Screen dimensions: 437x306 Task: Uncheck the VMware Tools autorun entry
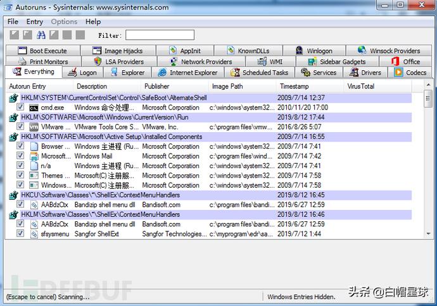20,126
